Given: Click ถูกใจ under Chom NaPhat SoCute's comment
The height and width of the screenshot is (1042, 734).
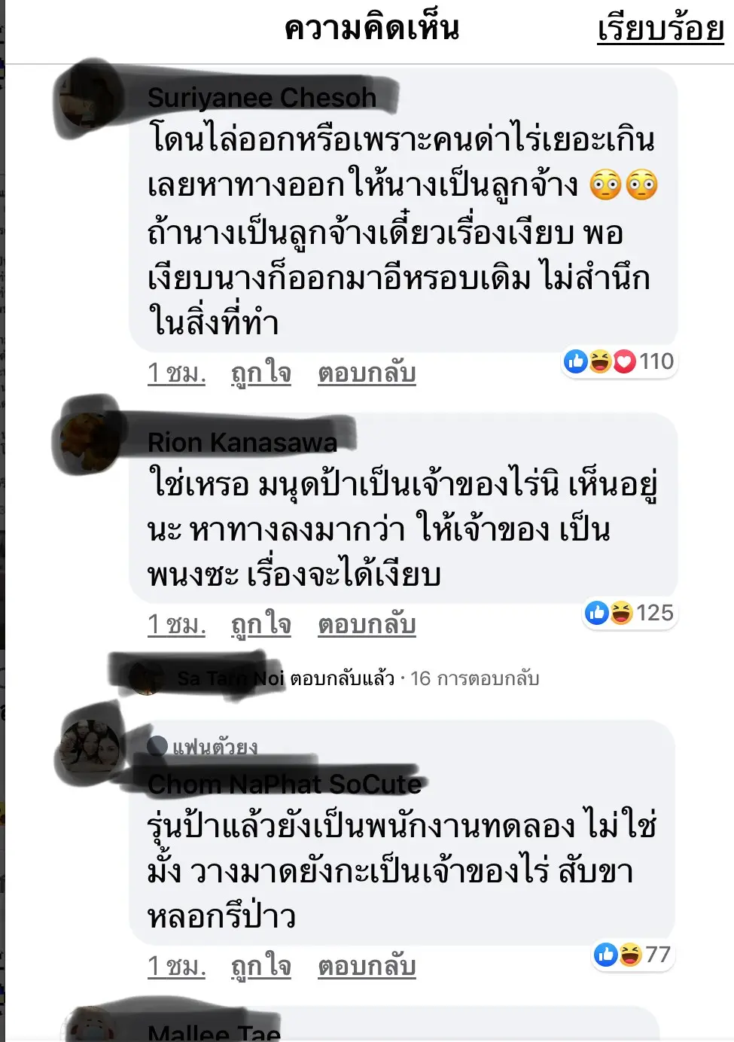Looking at the screenshot, I should (x=260, y=967).
